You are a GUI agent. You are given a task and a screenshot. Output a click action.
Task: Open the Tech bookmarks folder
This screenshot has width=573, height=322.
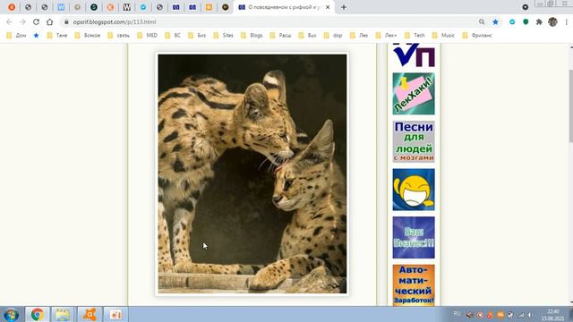(415, 36)
